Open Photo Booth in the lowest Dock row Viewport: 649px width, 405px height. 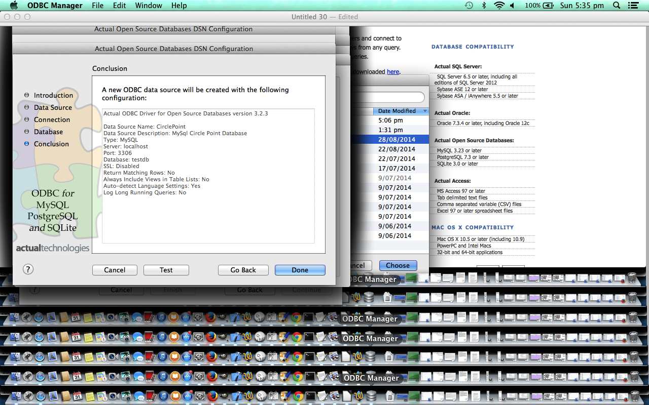coord(151,396)
